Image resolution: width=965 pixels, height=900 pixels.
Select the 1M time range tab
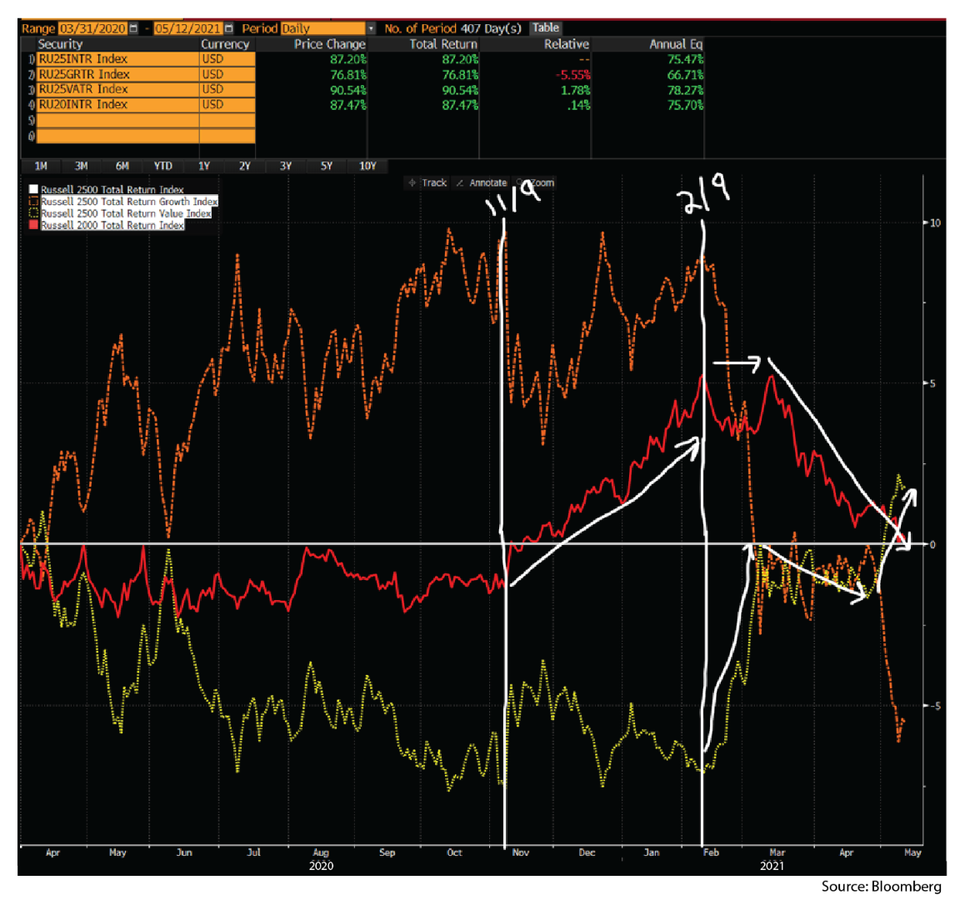[x=41, y=166]
